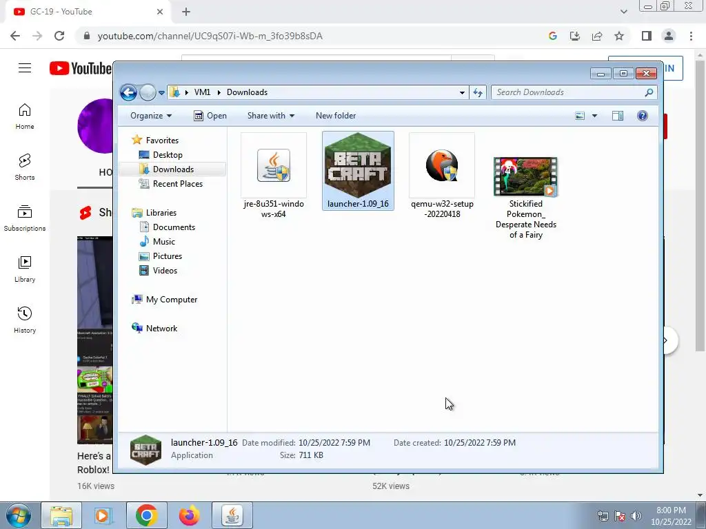Open Shorts in YouTube sidebar

point(25,167)
